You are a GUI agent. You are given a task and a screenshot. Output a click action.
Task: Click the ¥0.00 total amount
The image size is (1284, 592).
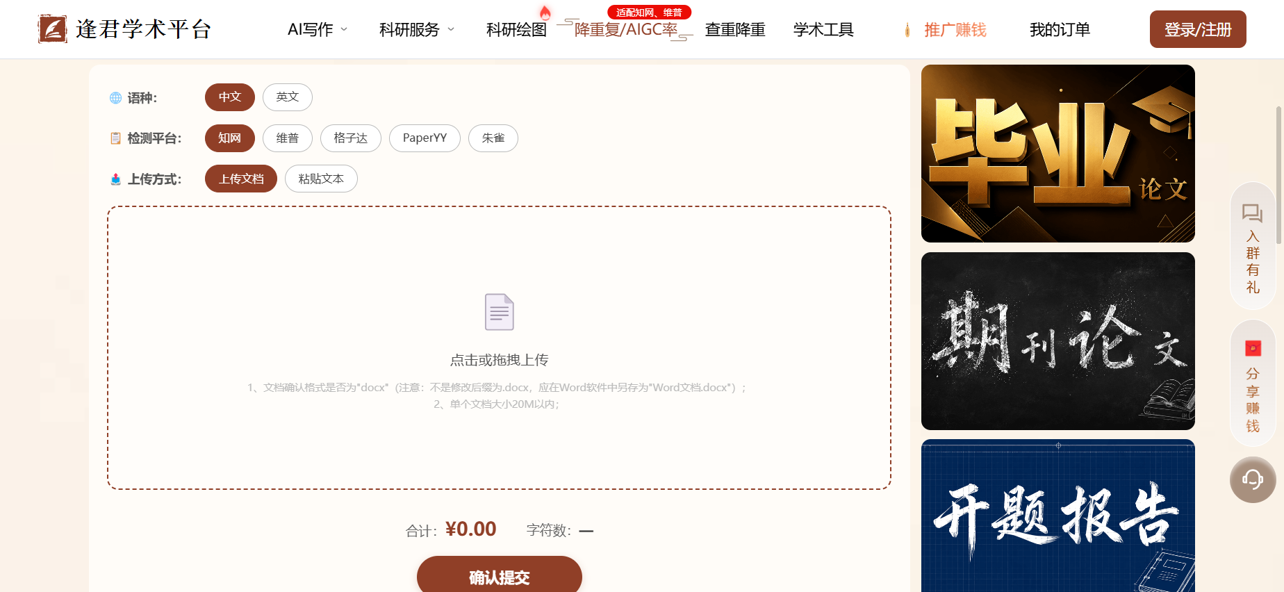coord(470,529)
